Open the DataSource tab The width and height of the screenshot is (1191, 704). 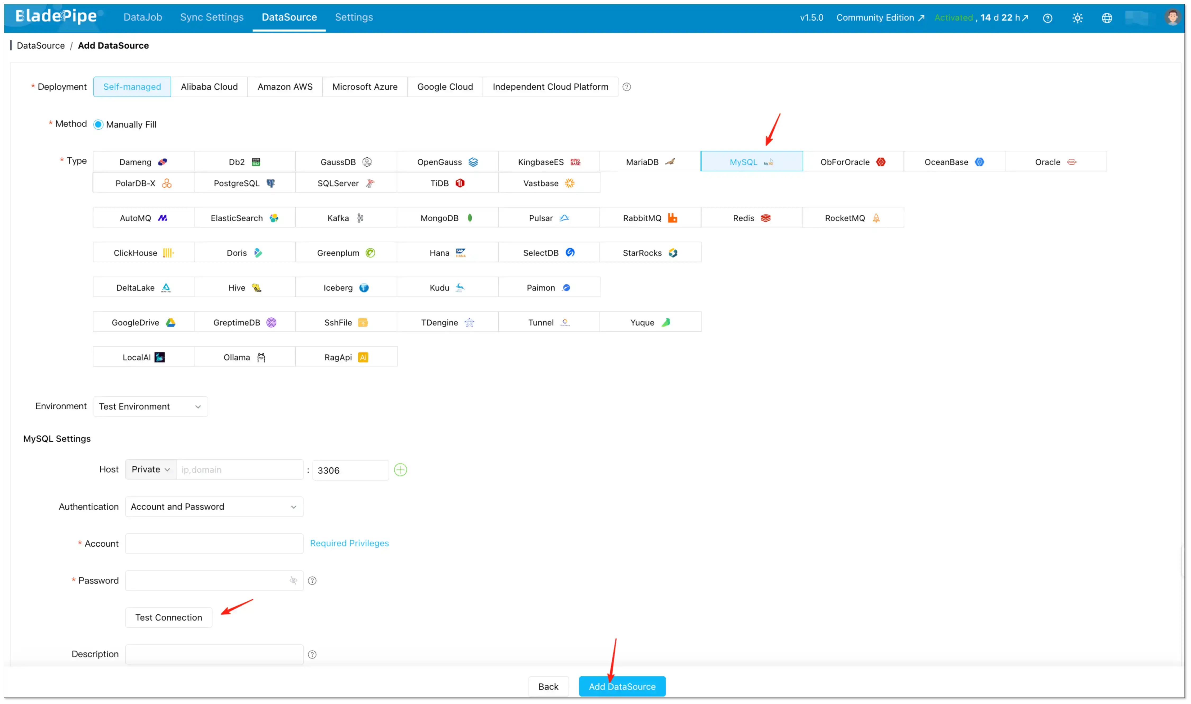point(289,17)
